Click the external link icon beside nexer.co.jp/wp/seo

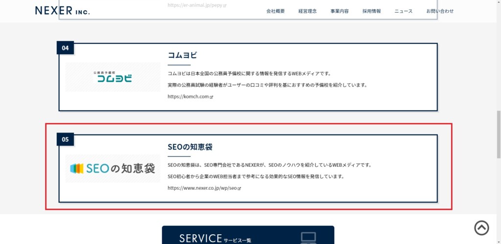point(239,189)
